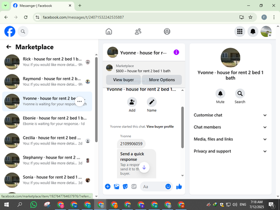Image resolution: width=280 pixels, height=210 pixels.
Task: Open the Friends icon in top navigation
Action: pos(138,31)
